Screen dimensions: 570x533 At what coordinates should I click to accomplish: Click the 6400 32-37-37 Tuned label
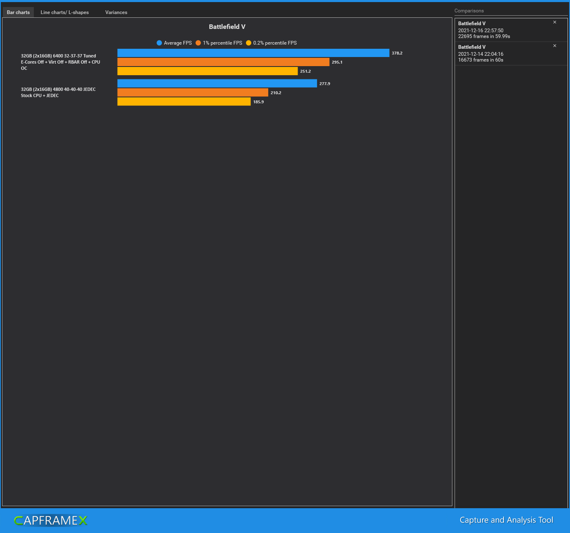coord(61,62)
